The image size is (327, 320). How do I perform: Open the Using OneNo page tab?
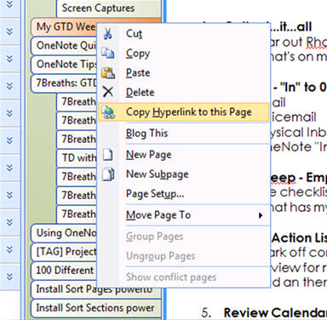point(64,233)
